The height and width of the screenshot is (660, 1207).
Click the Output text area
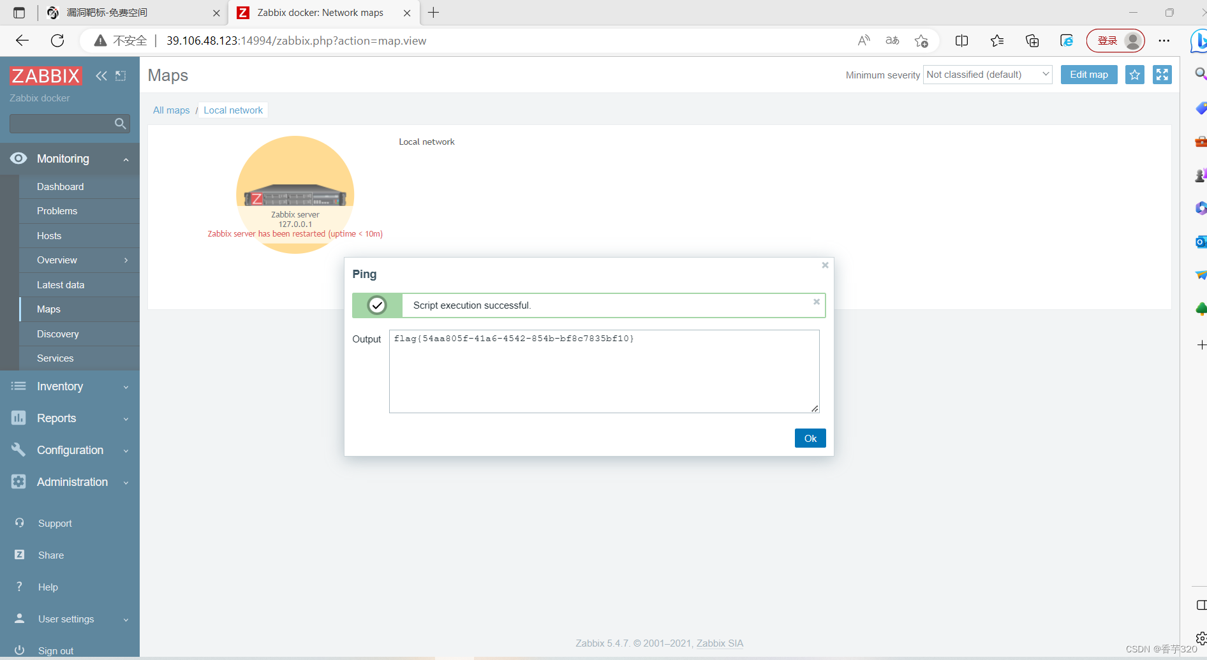point(604,371)
